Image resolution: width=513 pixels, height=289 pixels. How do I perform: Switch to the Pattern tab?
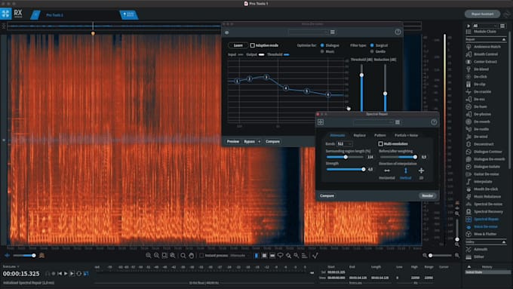379,136
